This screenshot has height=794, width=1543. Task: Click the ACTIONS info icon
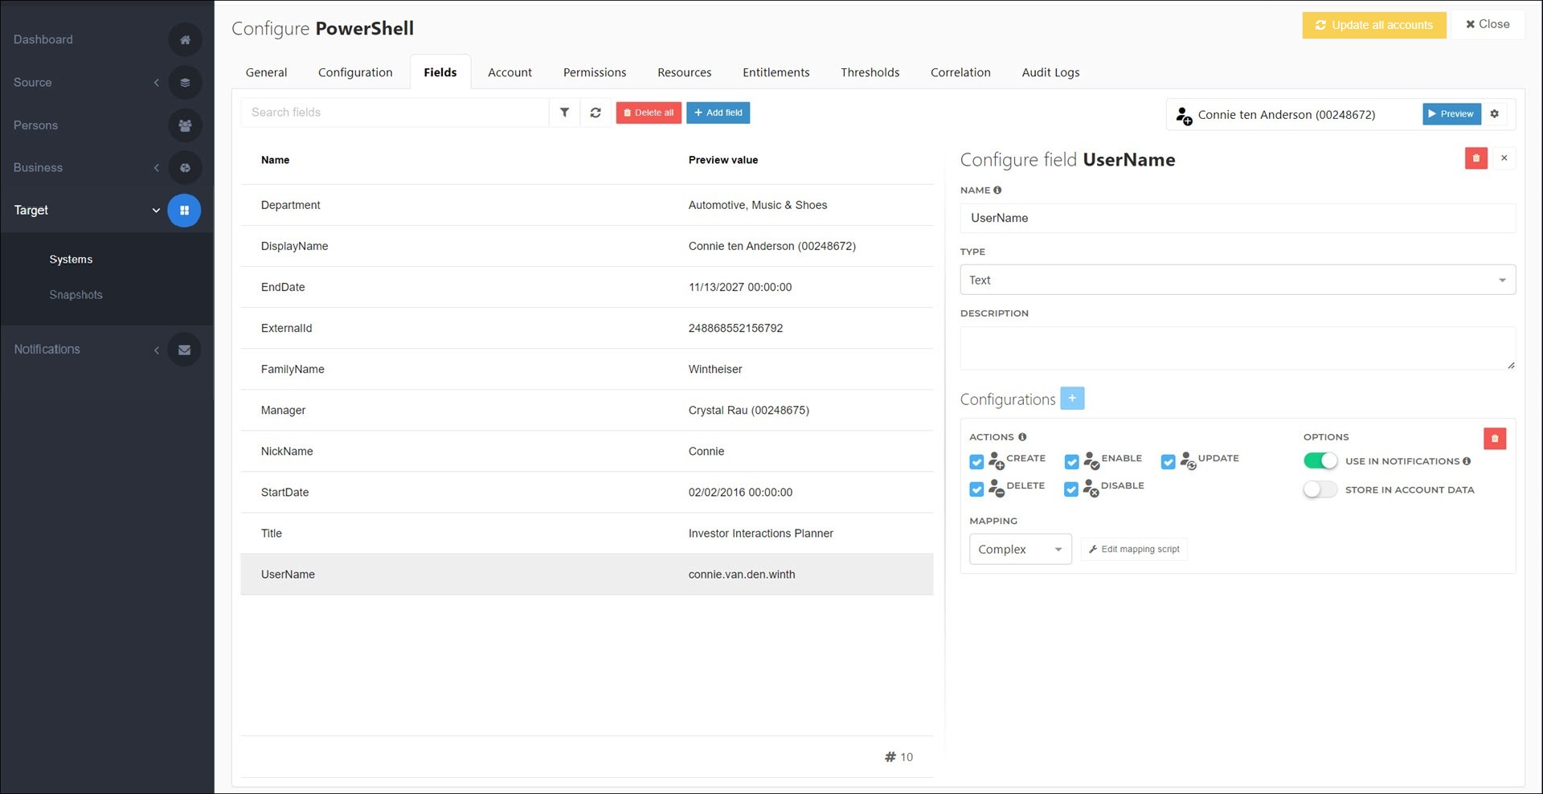[x=1022, y=437]
